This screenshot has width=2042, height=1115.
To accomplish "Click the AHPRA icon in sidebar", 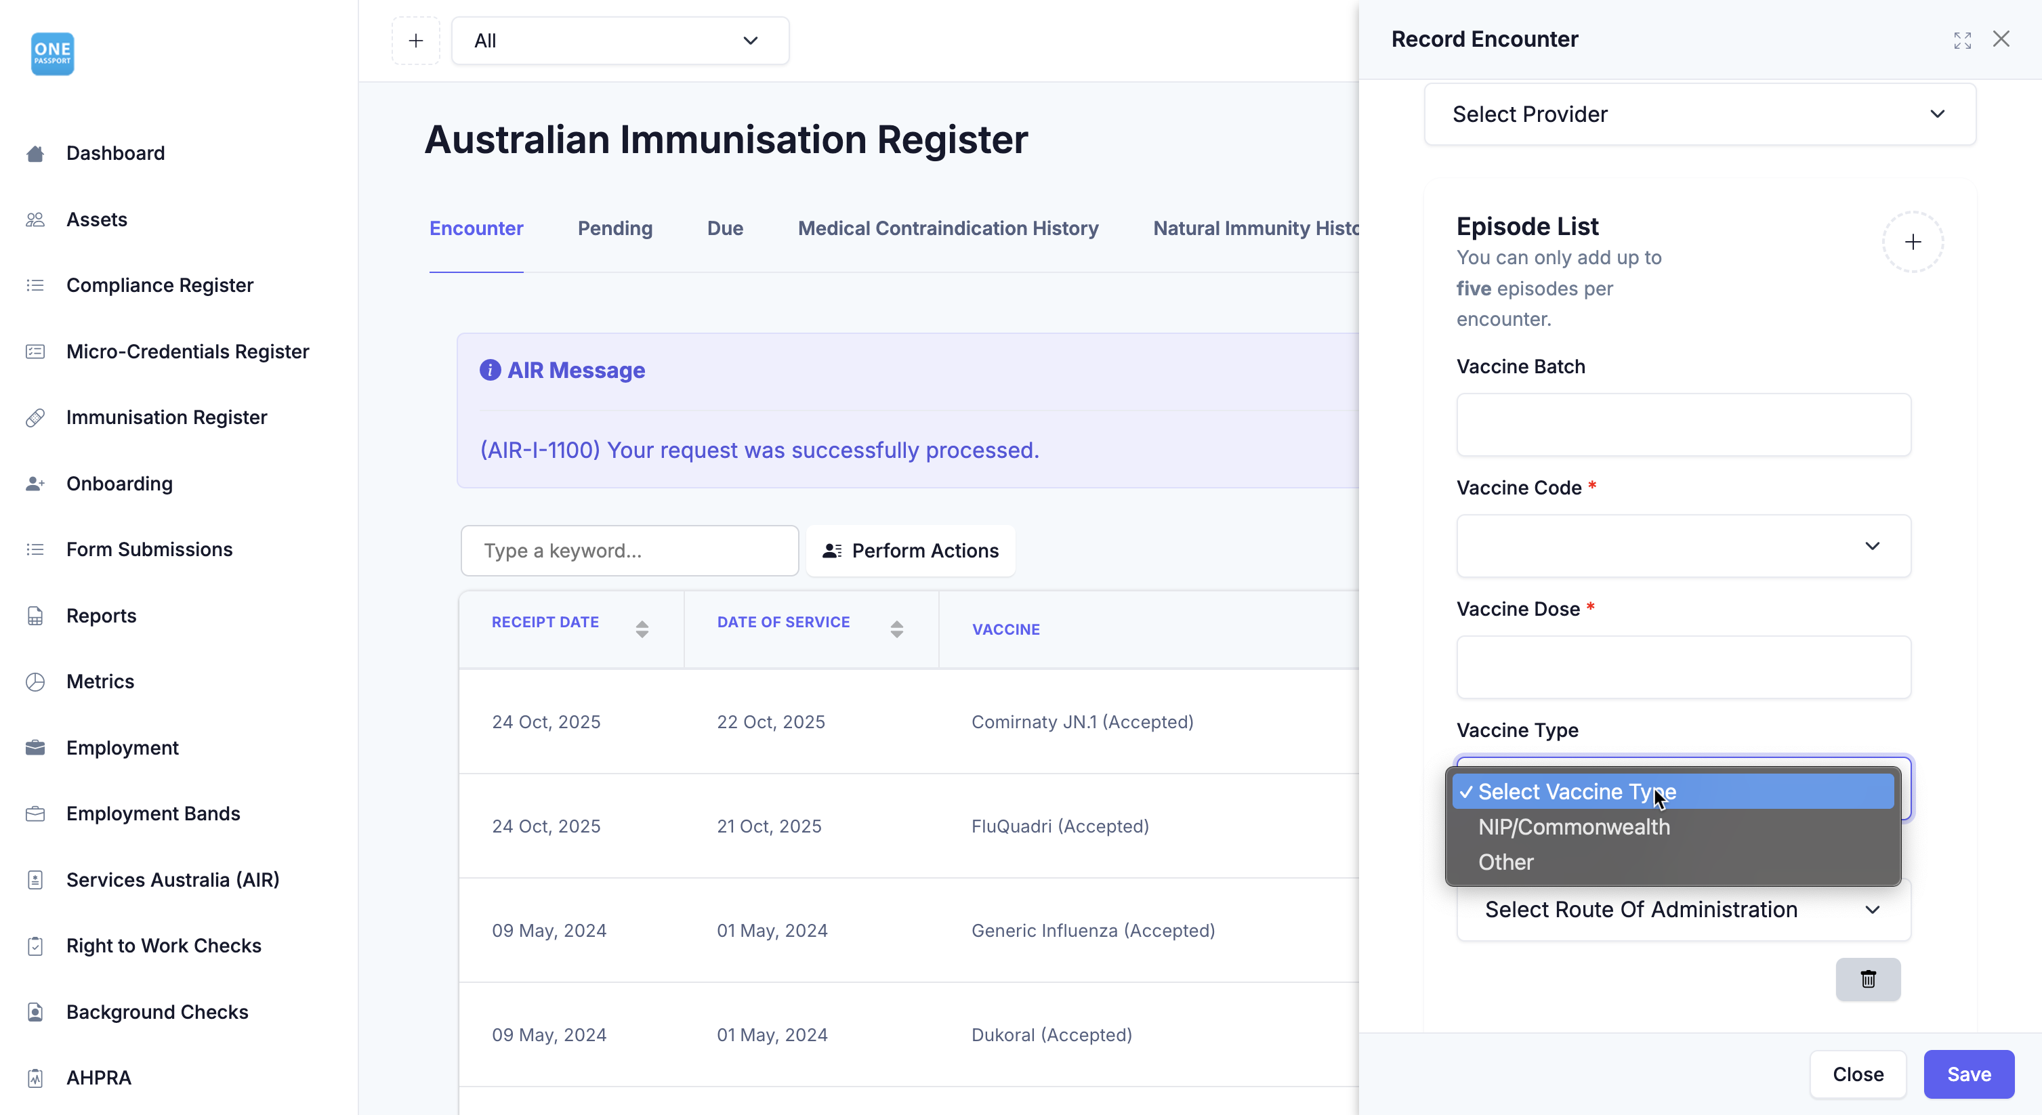I will (x=35, y=1078).
